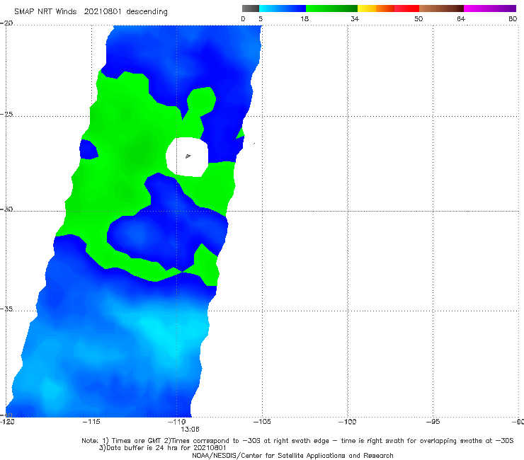Click the longitude label '-105'

[x=262, y=422]
